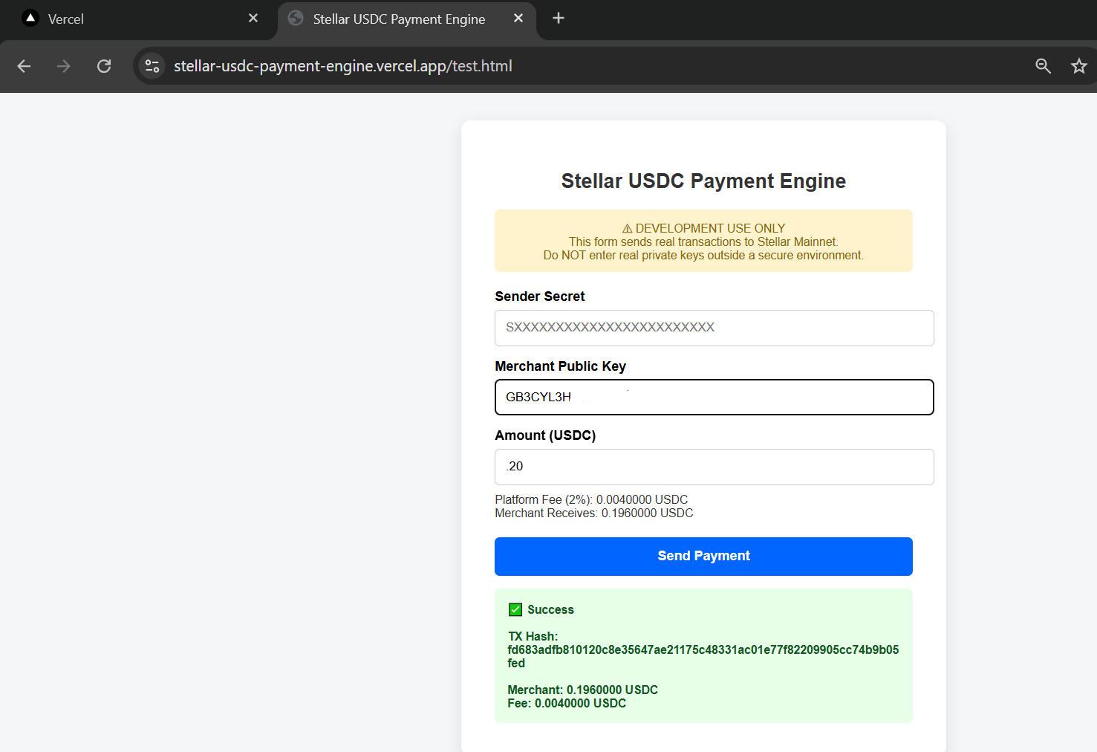This screenshot has width=1097, height=752.
Task: Open a new tab with the plus icon
Action: [558, 18]
